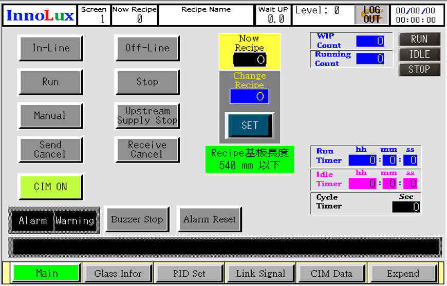Silence alarm with Buzzer Stop
Viewport: 447px width, 286px height.
point(137,219)
